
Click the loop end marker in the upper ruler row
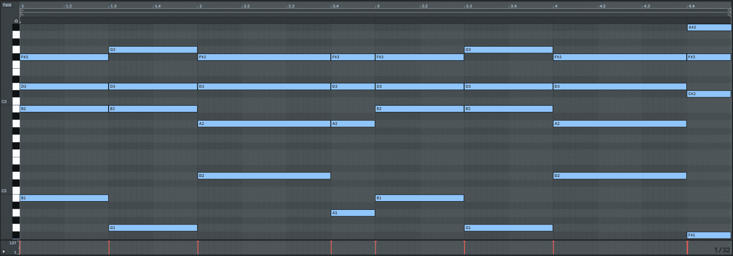[729, 11]
